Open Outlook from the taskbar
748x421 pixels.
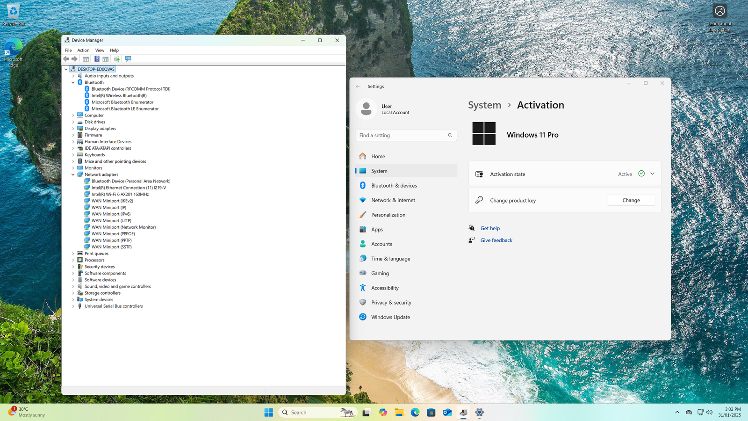tap(447, 413)
